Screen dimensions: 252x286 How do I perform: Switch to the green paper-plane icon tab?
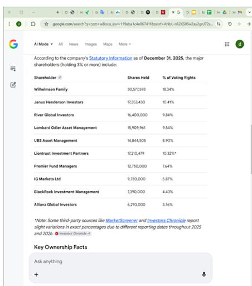coord(87,12)
